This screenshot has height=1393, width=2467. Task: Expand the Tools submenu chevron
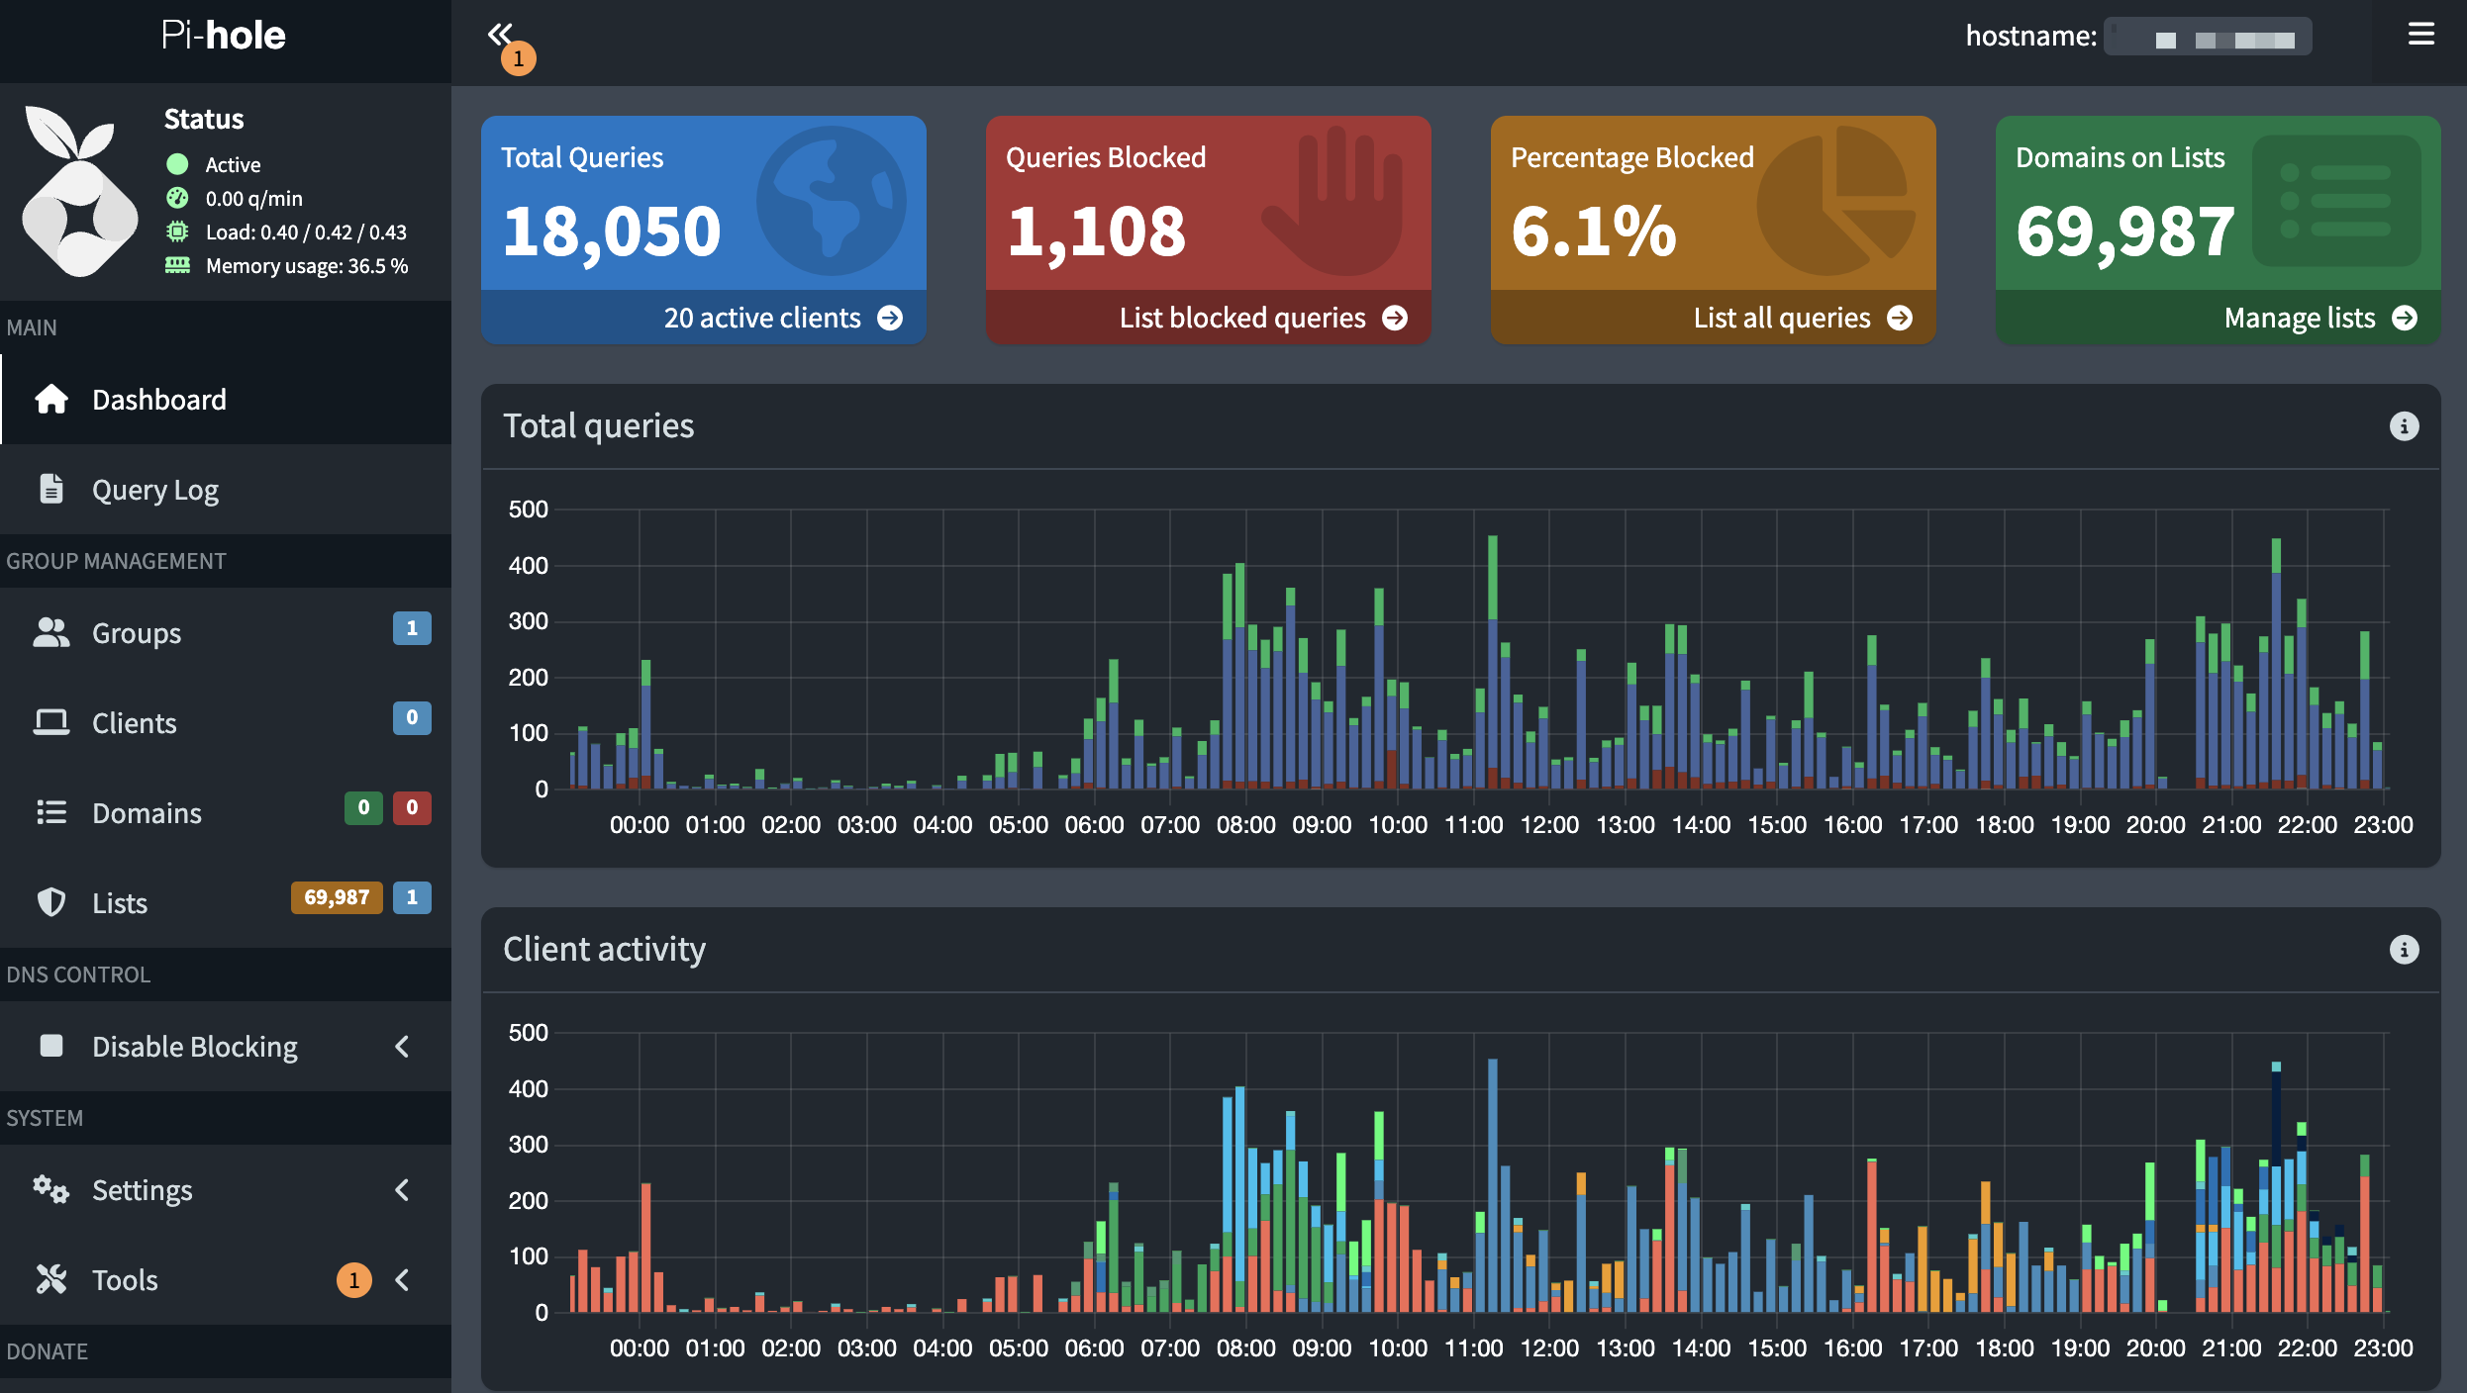coord(402,1280)
